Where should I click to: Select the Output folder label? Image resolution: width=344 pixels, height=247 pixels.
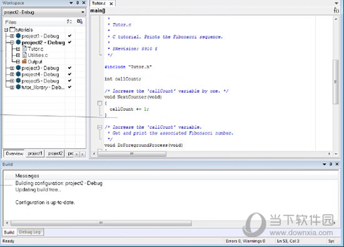point(35,62)
